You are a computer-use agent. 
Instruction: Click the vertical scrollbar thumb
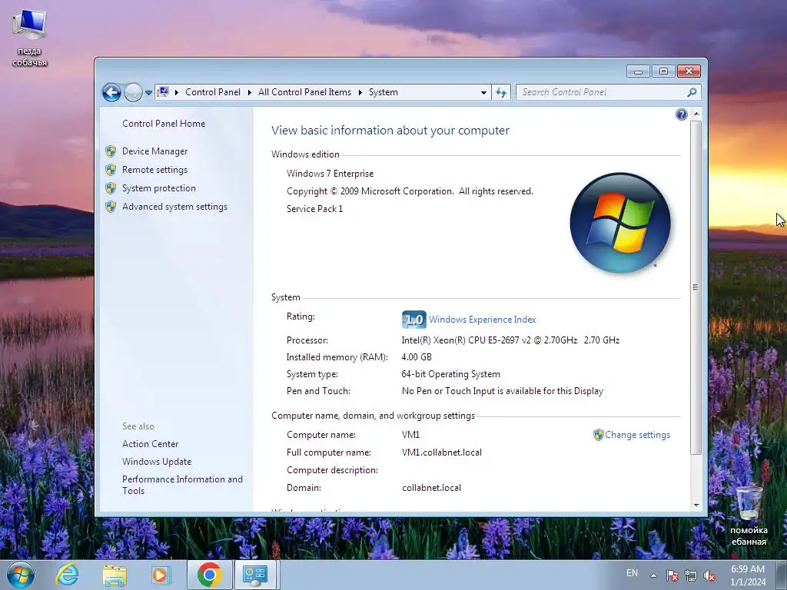click(696, 287)
